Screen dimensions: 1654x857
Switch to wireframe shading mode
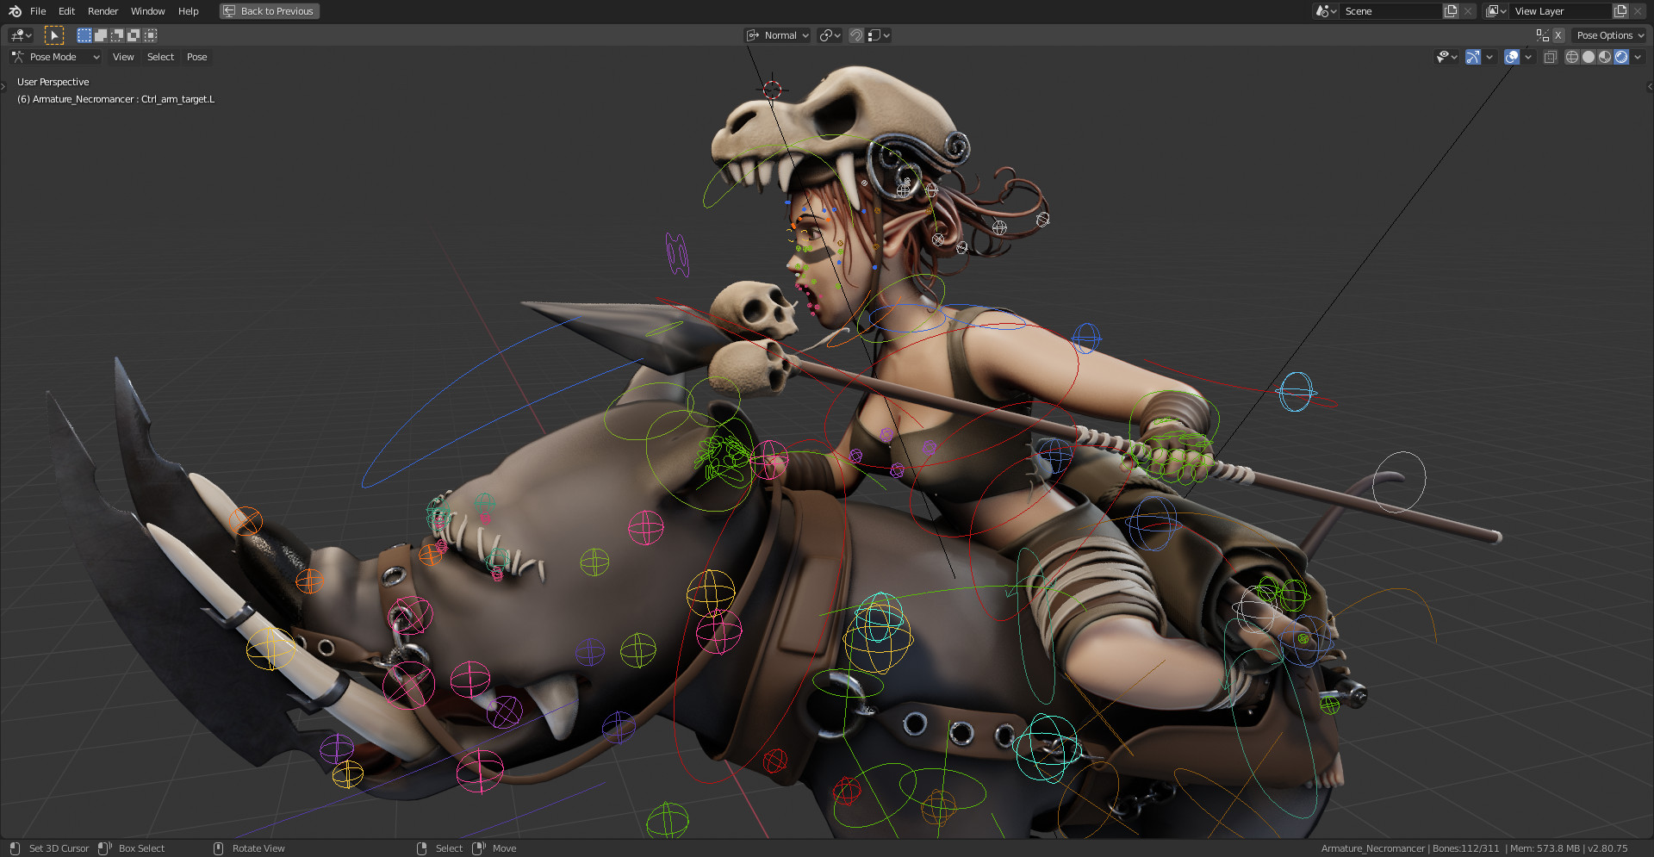point(1572,57)
